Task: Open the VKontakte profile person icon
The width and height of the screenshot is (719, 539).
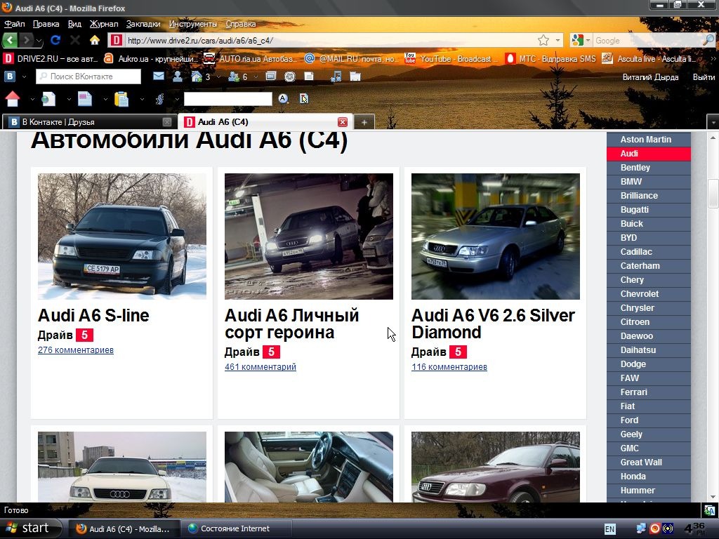Action: coord(178,76)
